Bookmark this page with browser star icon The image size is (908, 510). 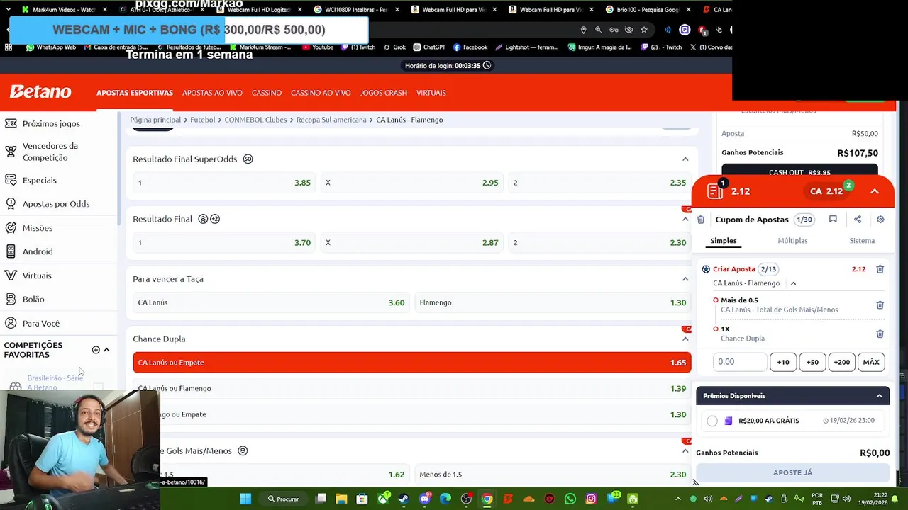[644, 30]
